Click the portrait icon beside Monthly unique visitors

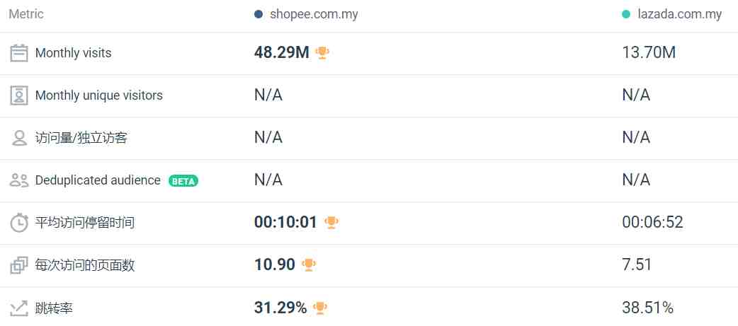pos(19,95)
